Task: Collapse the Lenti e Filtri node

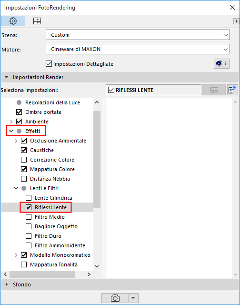Action: 16,188
